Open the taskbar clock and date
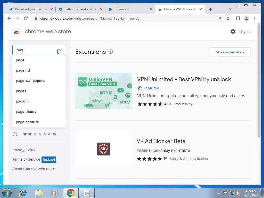Screen dimensions: 264x198 tap(251, 193)
